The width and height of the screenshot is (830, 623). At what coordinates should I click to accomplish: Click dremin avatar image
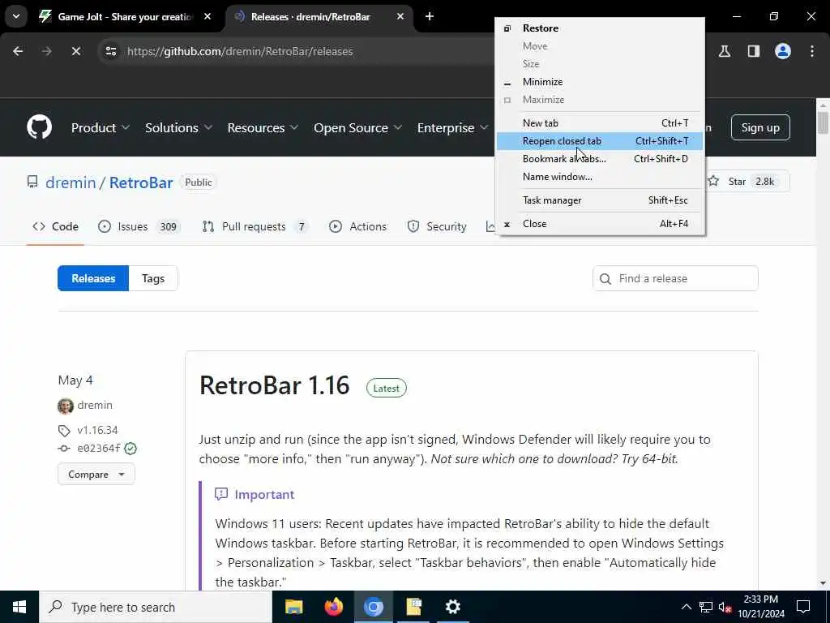(x=65, y=406)
